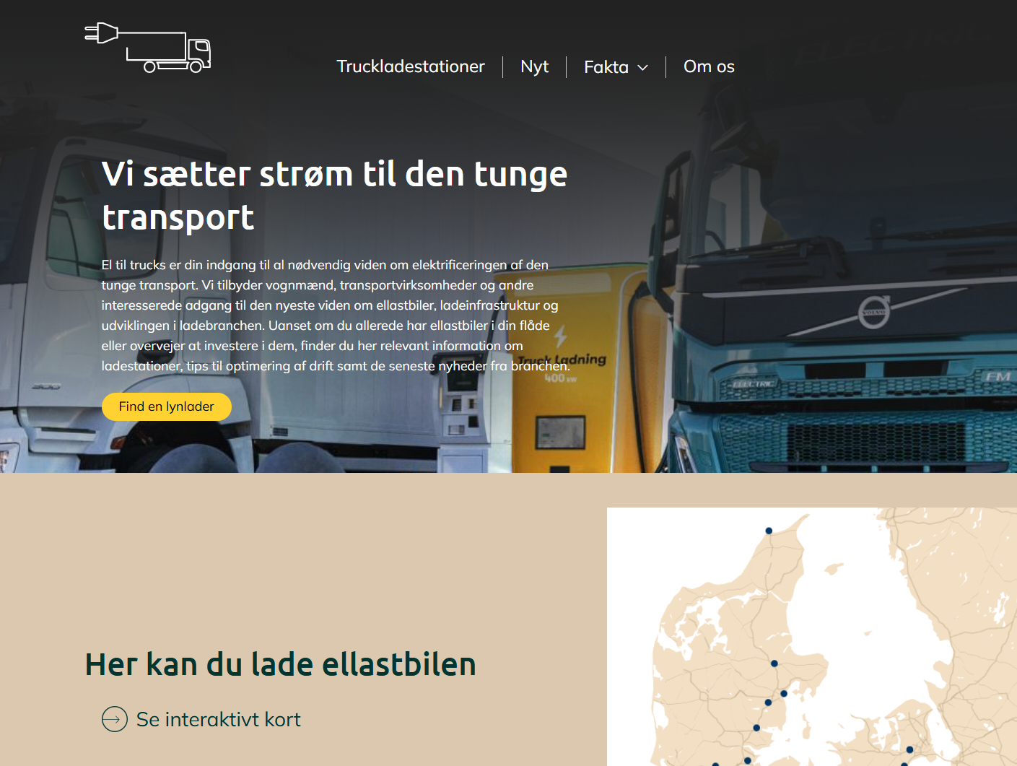Screen dimensions: 1017x766
Task: Click the chevron arrow beside Fakta
Action: click(x=643, y=68)
